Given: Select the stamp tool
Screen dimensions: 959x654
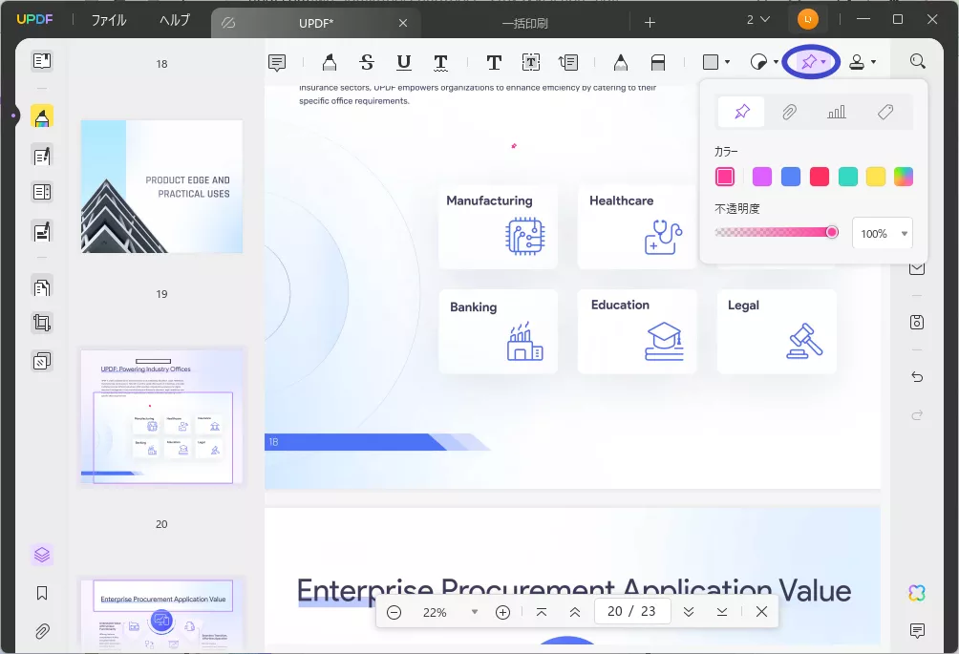Looking at the screenshot, I should [857, 62].
